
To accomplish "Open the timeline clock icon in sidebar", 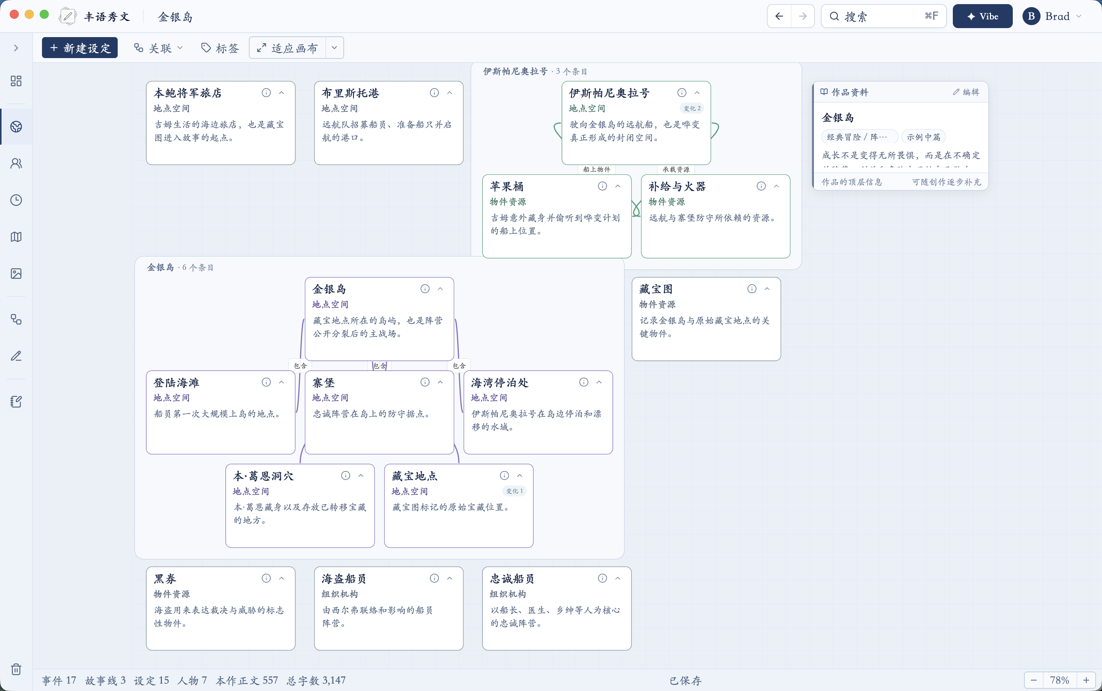I will point(16,200).
